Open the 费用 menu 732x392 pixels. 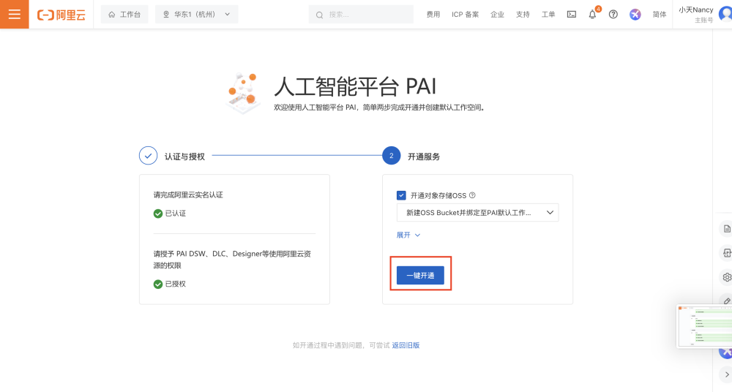433,15
